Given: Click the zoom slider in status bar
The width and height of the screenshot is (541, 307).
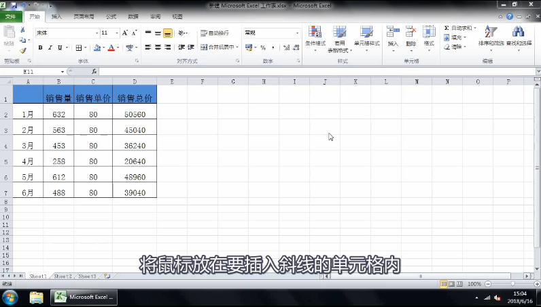Looking at the screenshot, I should [512, 284].
